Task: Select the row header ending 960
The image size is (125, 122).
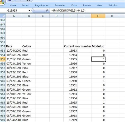Action: 3,81
